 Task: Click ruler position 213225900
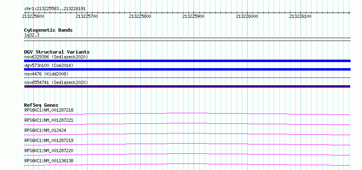194,16
